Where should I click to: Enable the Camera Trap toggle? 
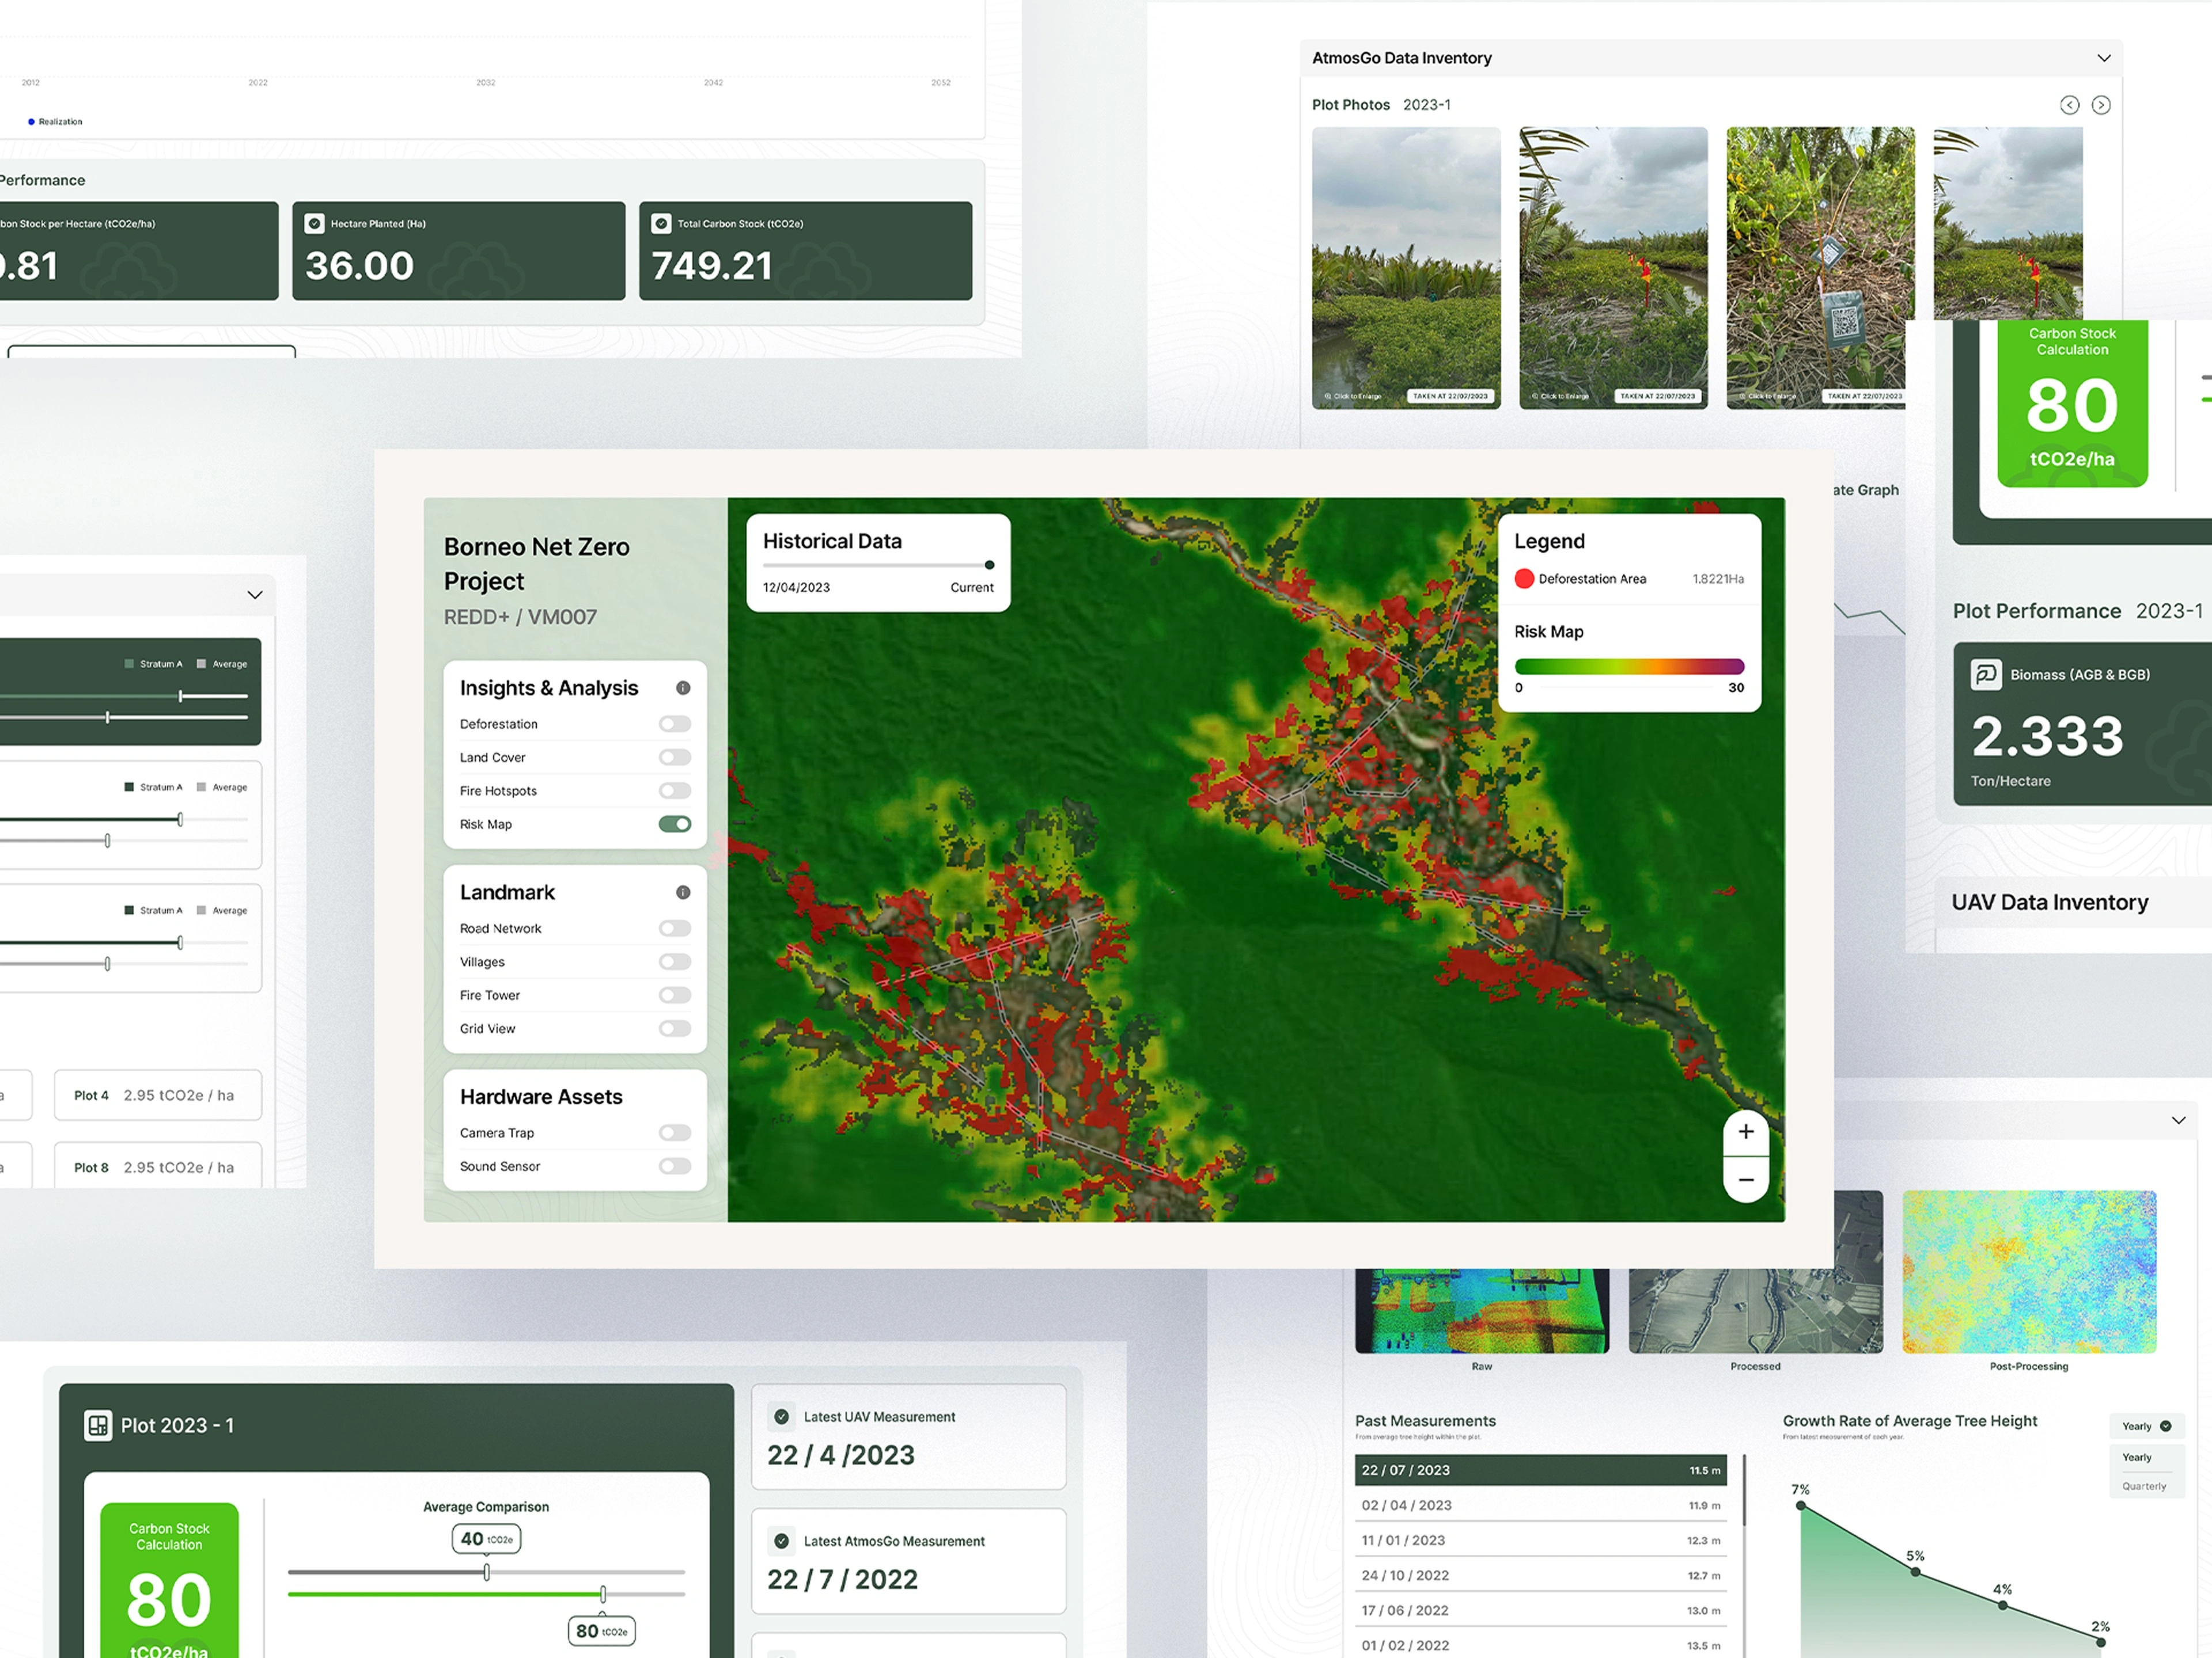point(675,1132)
